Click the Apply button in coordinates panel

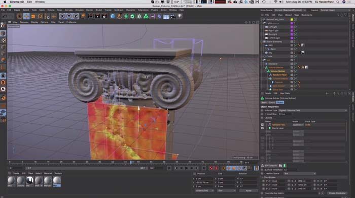pyautogui.click(x=248, y=190)
